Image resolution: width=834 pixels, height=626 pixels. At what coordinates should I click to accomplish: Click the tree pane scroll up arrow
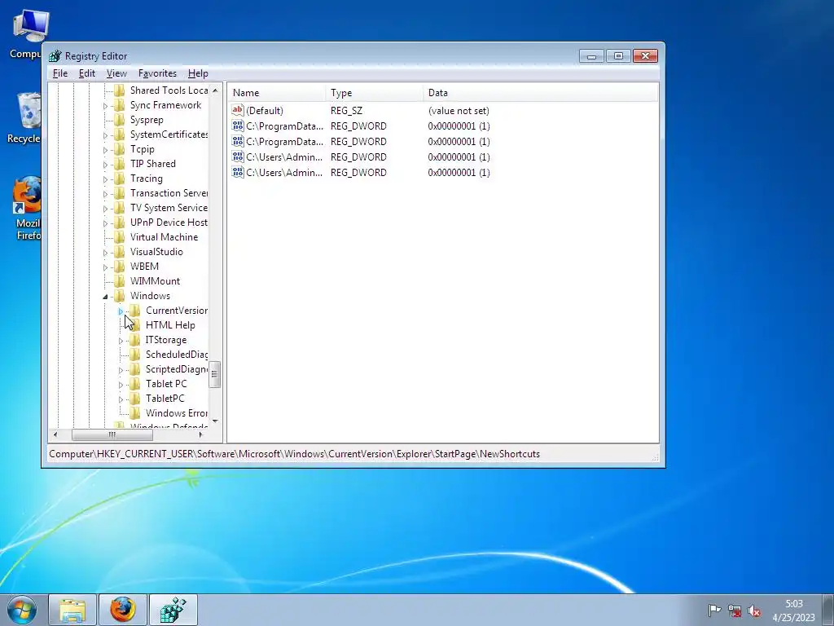215,90
